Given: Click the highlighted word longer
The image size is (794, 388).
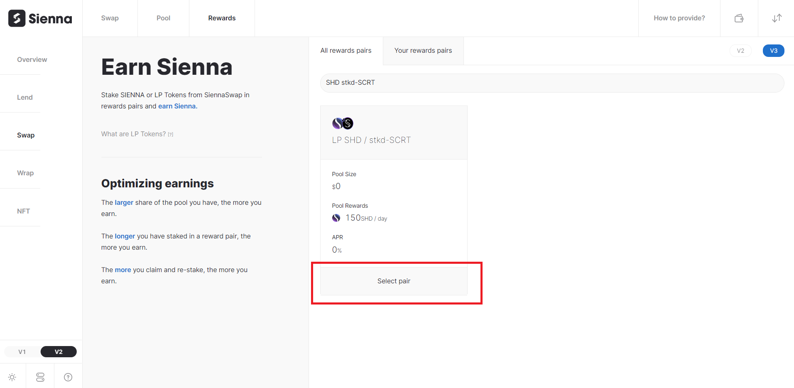Looking at the screenshot, I should click(125, 236).
